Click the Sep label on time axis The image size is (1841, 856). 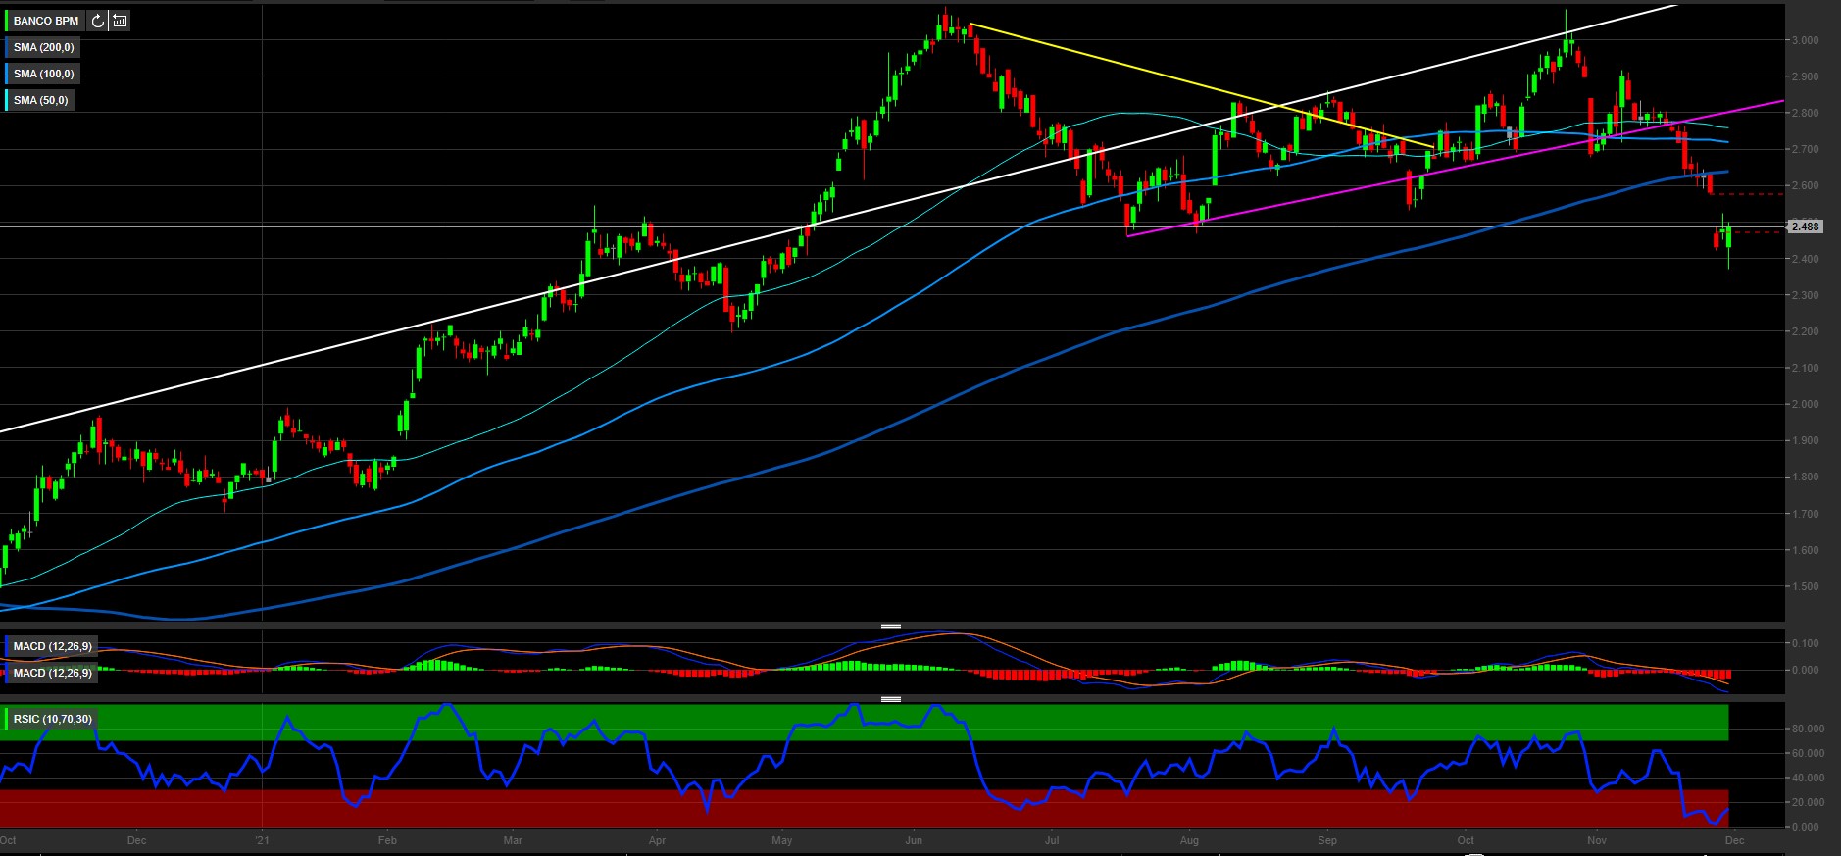(1327, 840)
